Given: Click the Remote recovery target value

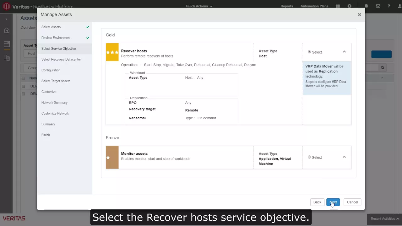Looking at the screenshot, I should click(192, 110).
